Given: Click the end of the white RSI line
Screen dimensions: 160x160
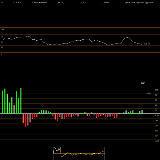Looking at the screenshot, I should pyautogui.click(x=142, y=44).
